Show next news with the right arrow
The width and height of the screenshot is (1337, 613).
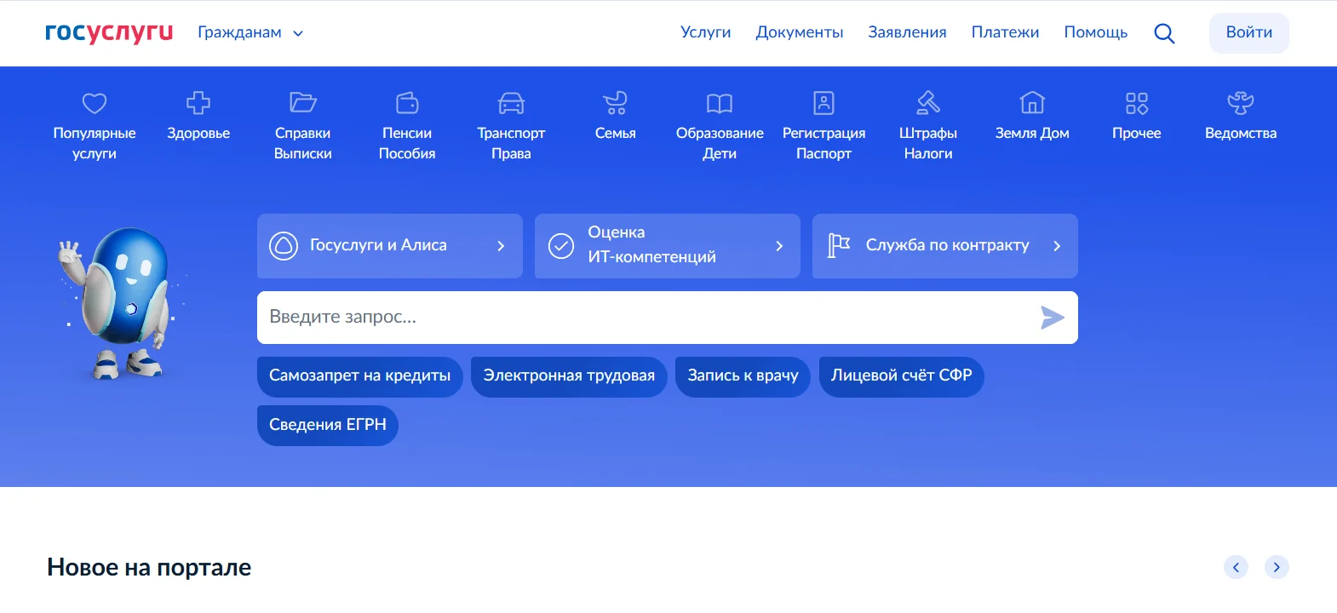[x=1277, y=567]
